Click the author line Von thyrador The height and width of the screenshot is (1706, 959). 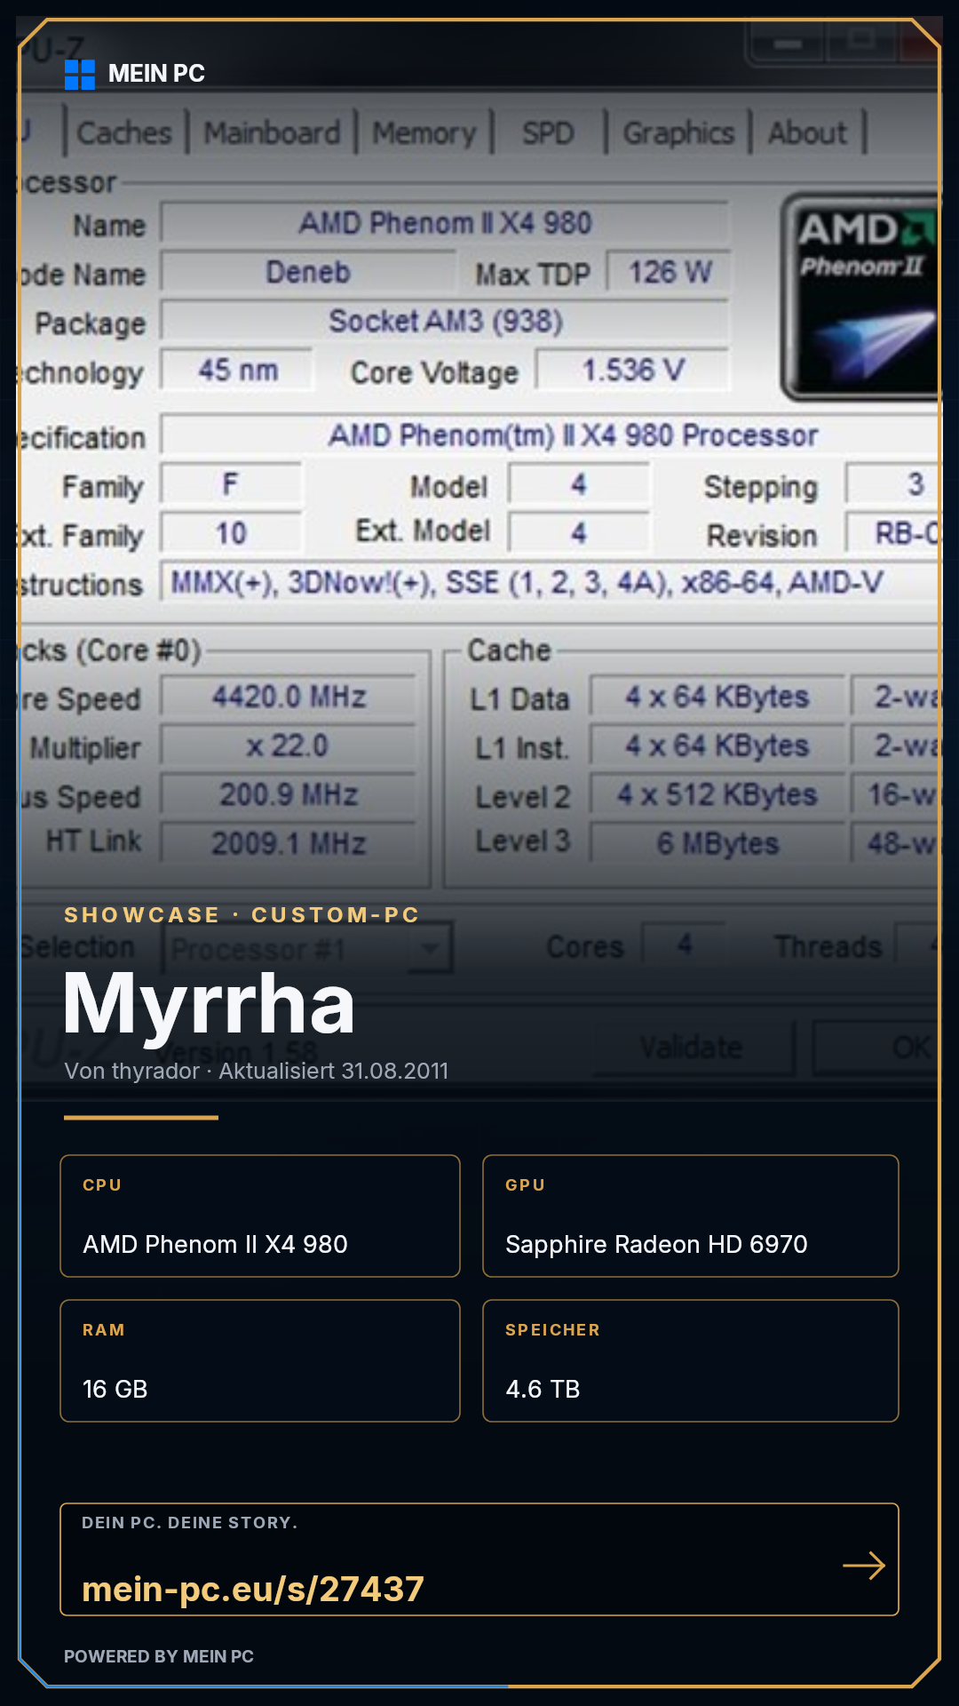click(256, 1071)
